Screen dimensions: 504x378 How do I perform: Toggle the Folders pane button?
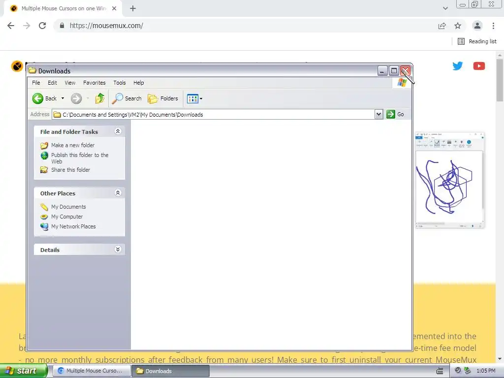pos(163,98)
